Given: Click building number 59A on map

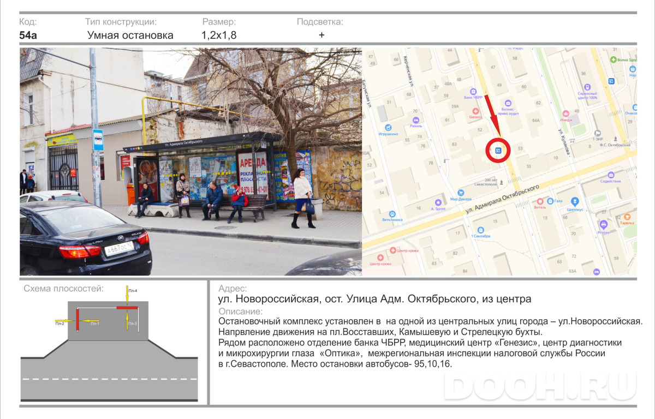Looking at the screenshot, I should click(455, 107).
